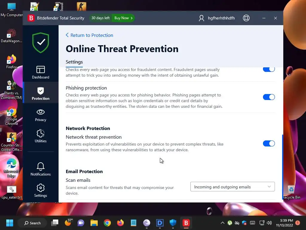Click the Buy Now button
Viewport: 306px width, 230px height.
[123, 18]
